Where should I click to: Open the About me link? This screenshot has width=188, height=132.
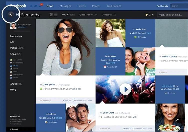click(22, 27)
